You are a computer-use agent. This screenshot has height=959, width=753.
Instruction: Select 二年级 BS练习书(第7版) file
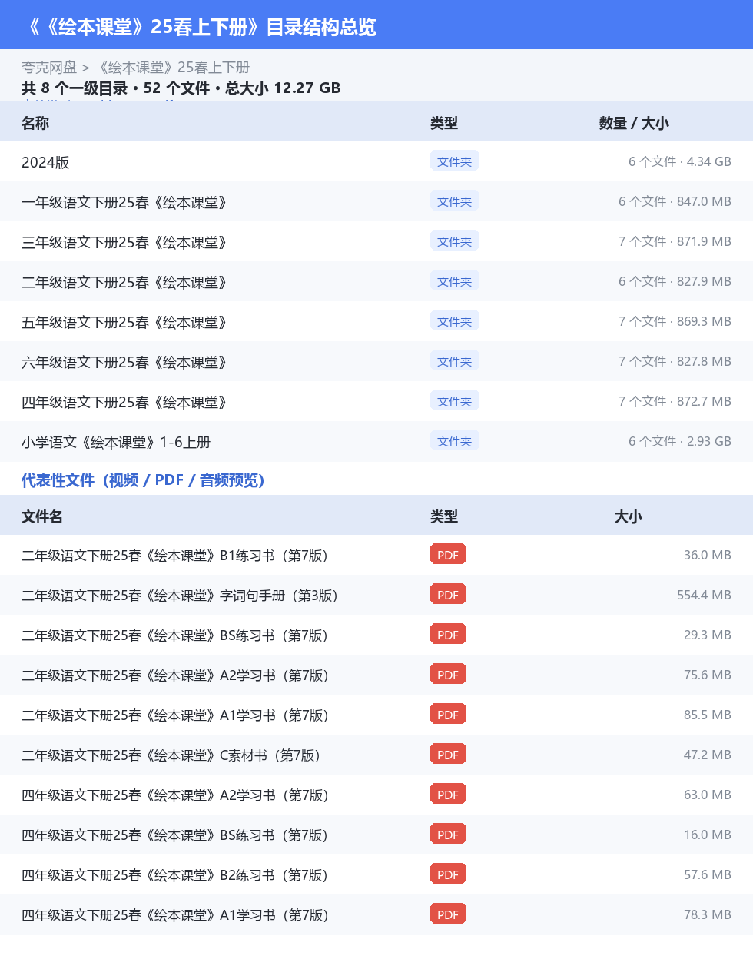pyautogui.click(x=174, y=635)
